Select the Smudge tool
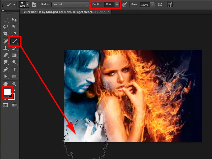Viewport: 212px width, 159px height. [6, 62]
